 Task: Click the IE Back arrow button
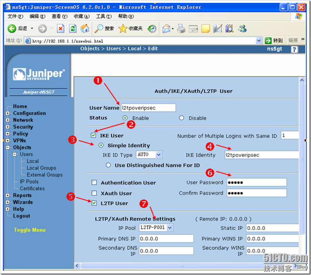pyautogui.click(x=12, y=29)
